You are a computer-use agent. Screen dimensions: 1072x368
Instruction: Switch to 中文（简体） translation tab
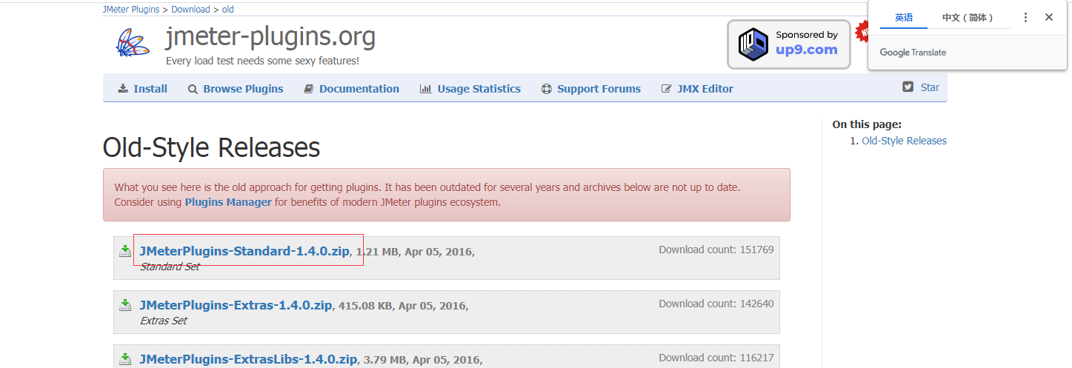pyautogui.click(x=969, y=18)
